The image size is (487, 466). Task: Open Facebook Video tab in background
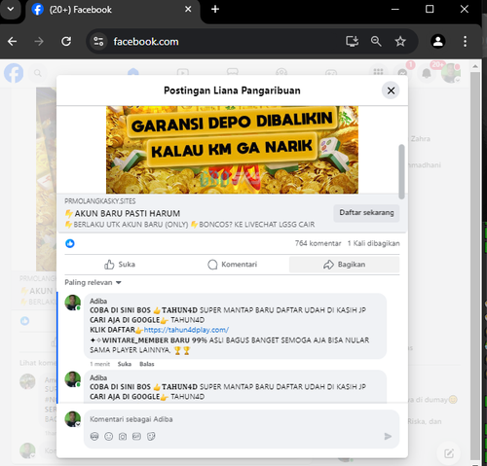tap(183, 72)
